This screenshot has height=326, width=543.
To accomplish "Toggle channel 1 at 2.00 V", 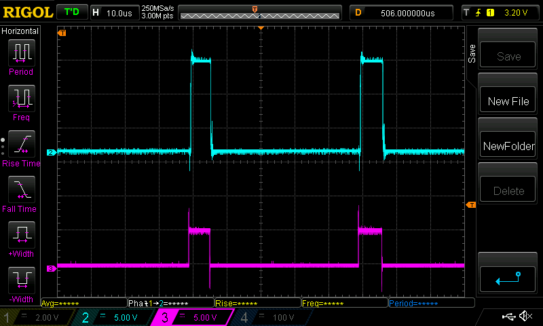I will click(x=35, y=317).
